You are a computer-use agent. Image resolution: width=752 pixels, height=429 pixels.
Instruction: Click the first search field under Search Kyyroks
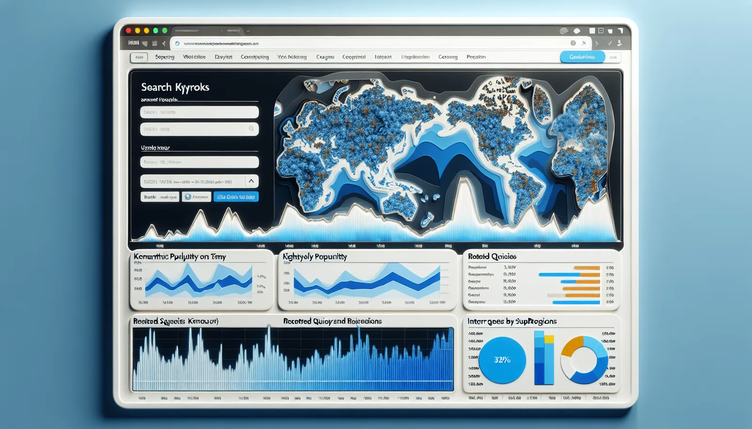pyautogui.click(x=199, y=112)
